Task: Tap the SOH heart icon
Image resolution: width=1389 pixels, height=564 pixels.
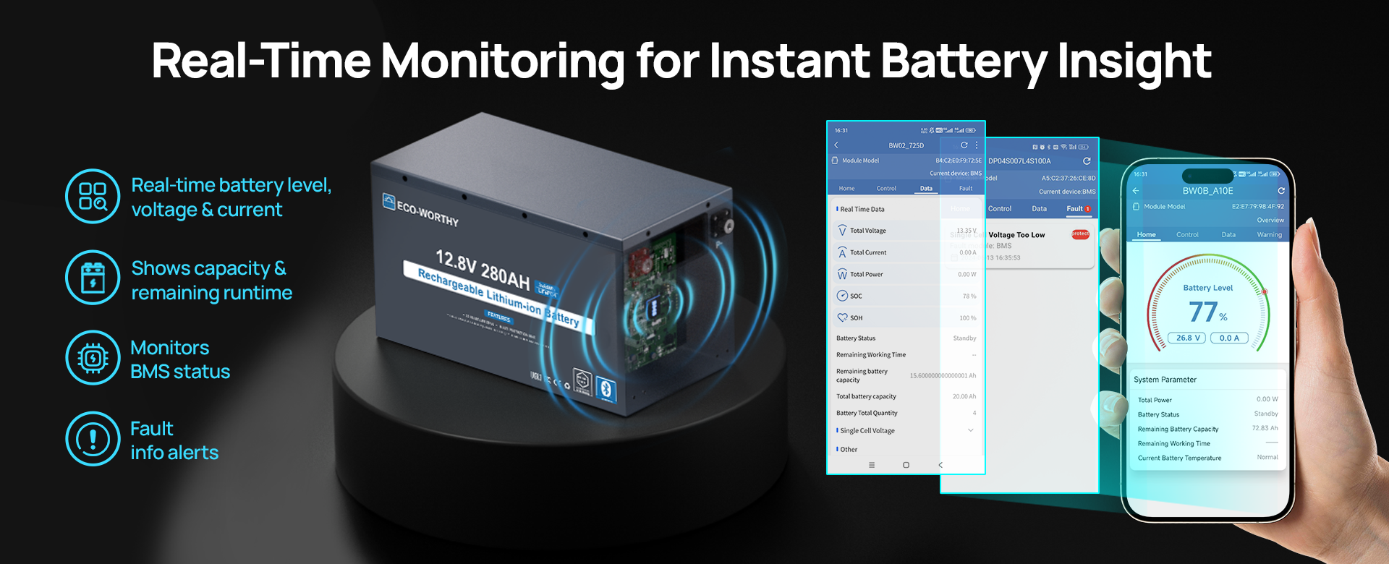Action: click(x=842, y=317)
